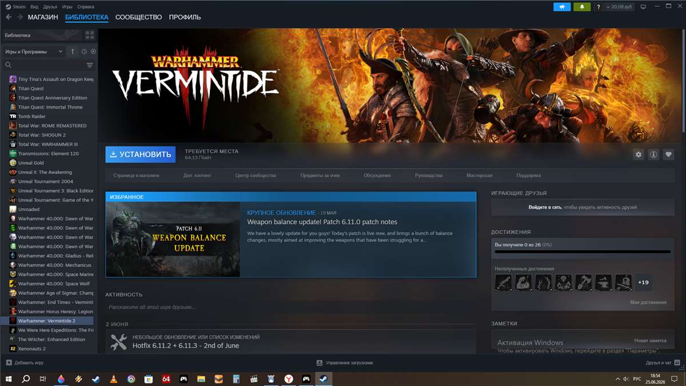Screen dimensions: 686x386
Task: Open the Друзья menu
Action: click(x=50, y=7)
